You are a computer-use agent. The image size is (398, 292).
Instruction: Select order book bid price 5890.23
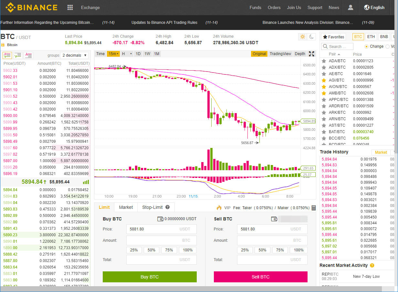[10, 235]
